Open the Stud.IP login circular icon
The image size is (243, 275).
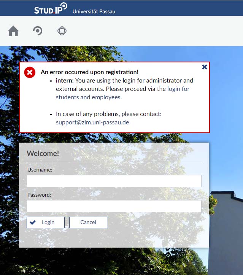[x=38, y=31]
